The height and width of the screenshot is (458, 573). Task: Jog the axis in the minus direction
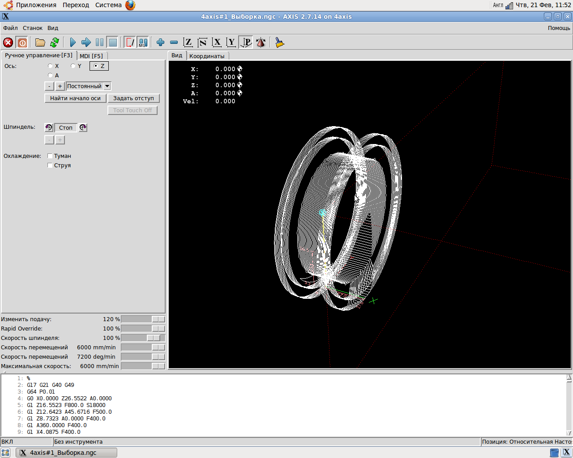tap(49, 86)
